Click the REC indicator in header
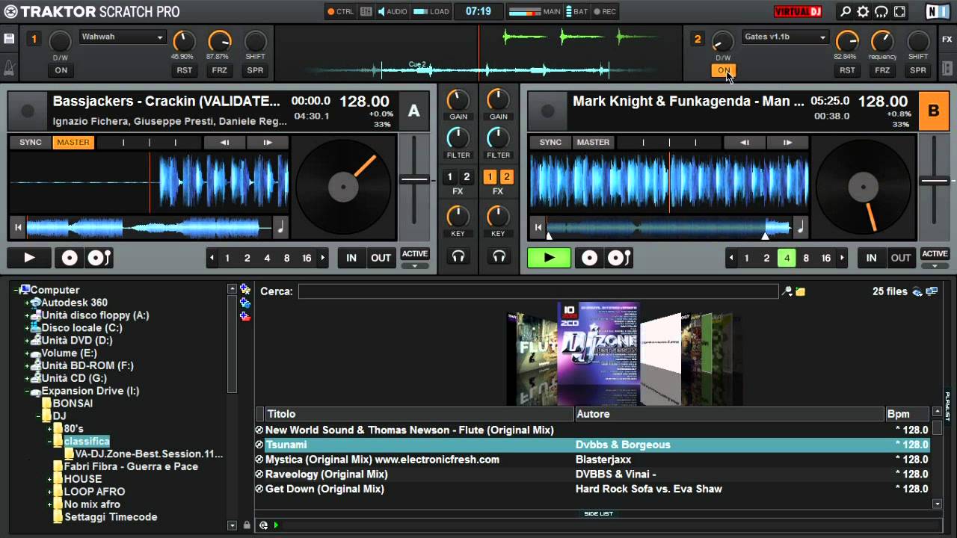 click(604, 11)
